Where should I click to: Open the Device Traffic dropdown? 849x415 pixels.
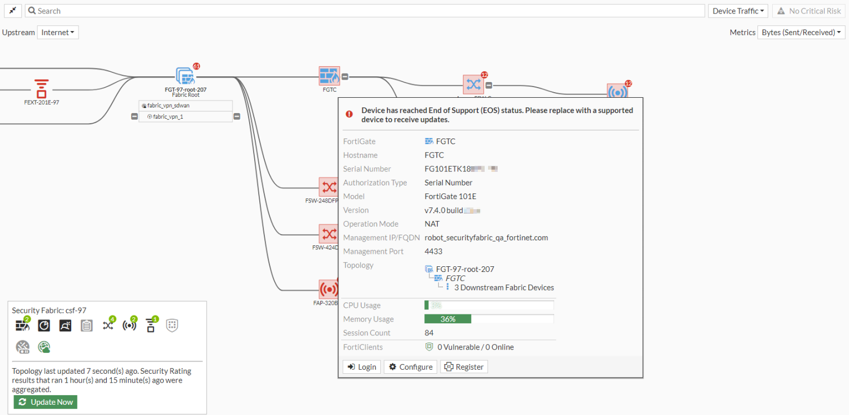(x=738, y=10)
